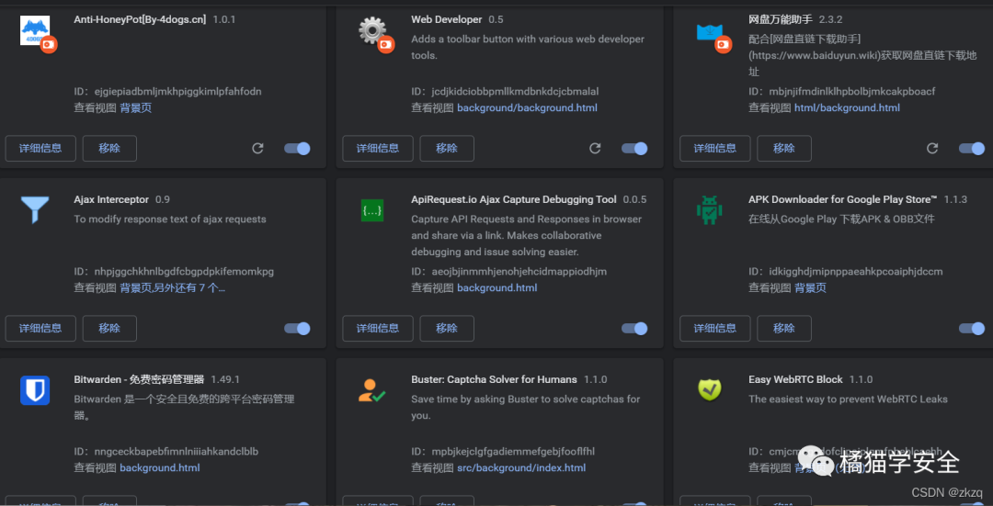Open ApiRequest.io background.html link
Screen dimensions: 993x506
497,287
